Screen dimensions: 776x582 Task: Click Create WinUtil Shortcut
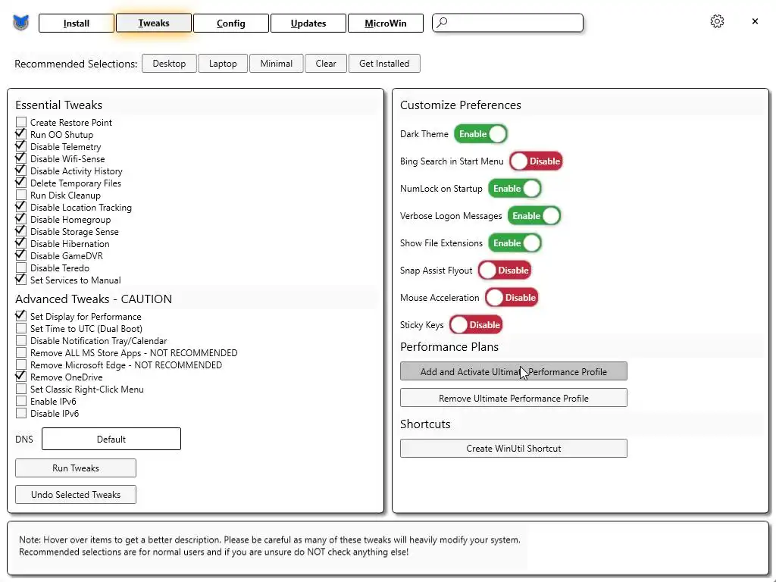click(x=514, y=449)
